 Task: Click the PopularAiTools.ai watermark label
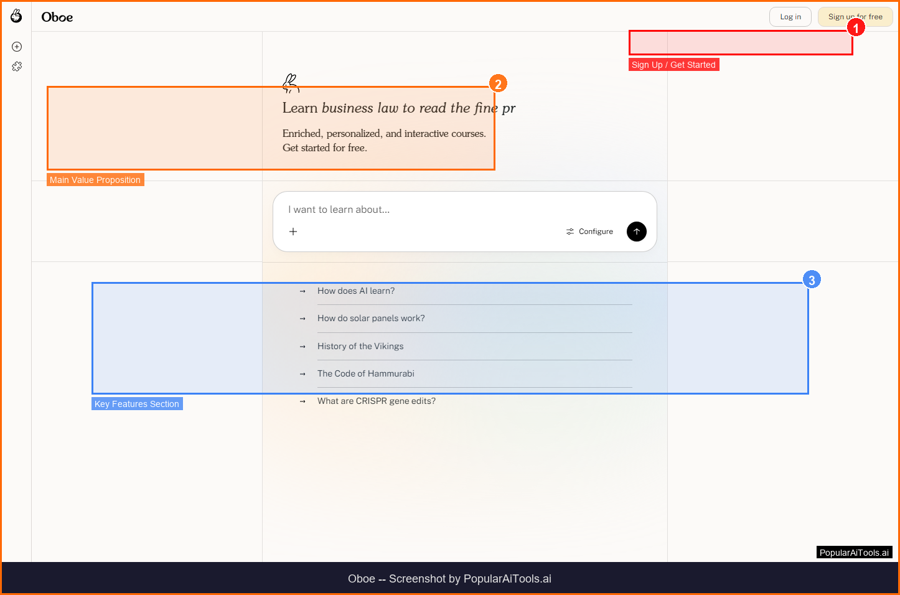coord(854,553)
